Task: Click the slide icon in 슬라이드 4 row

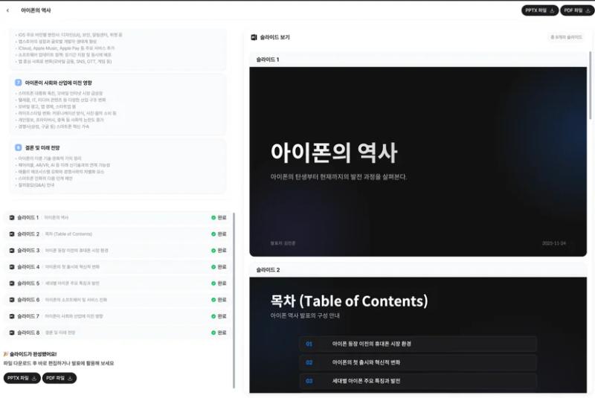Action: pyautogui.click(x=12, y=267)
